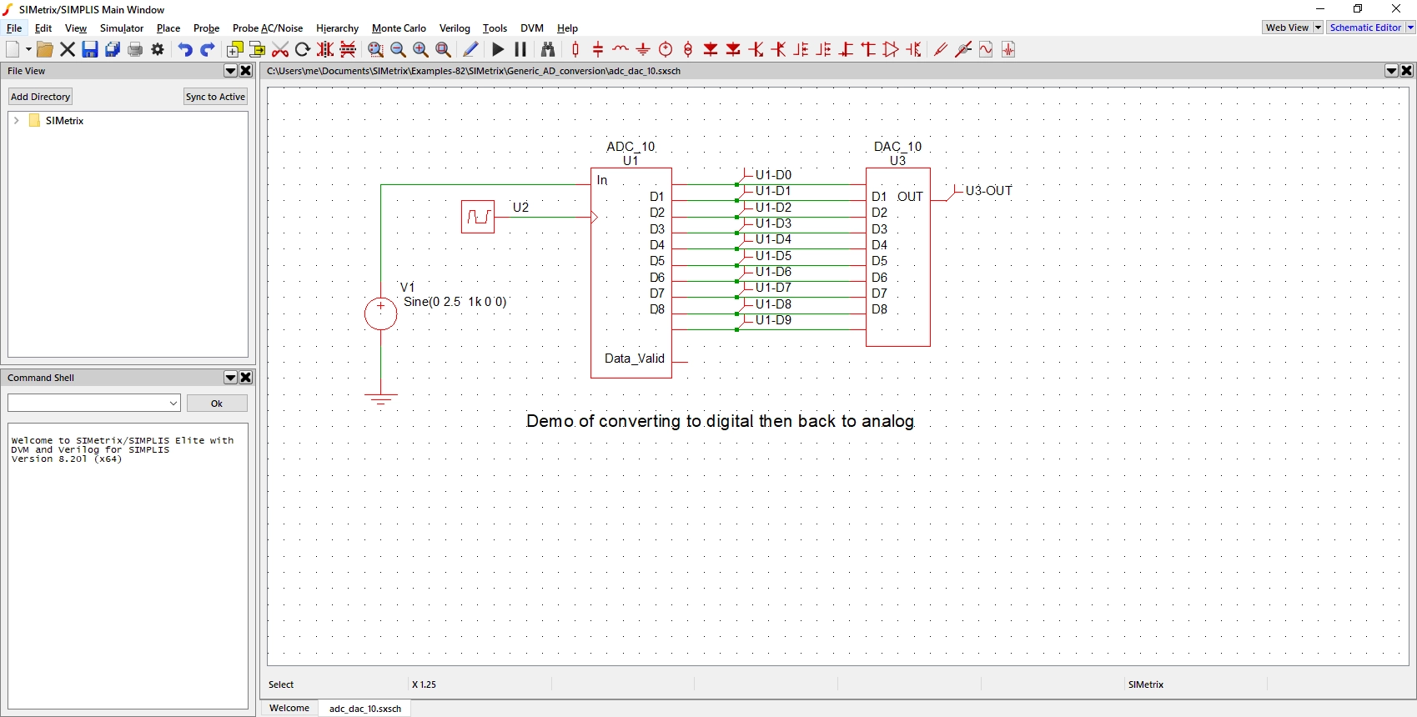Undo the last action with the blue arrow

click(185, 49)
